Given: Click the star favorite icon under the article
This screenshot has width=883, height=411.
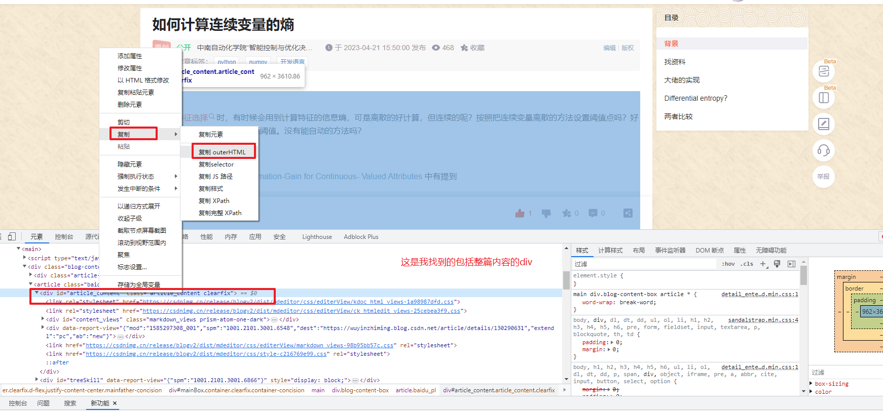Looking at the screenshot, I should [567, 213].
